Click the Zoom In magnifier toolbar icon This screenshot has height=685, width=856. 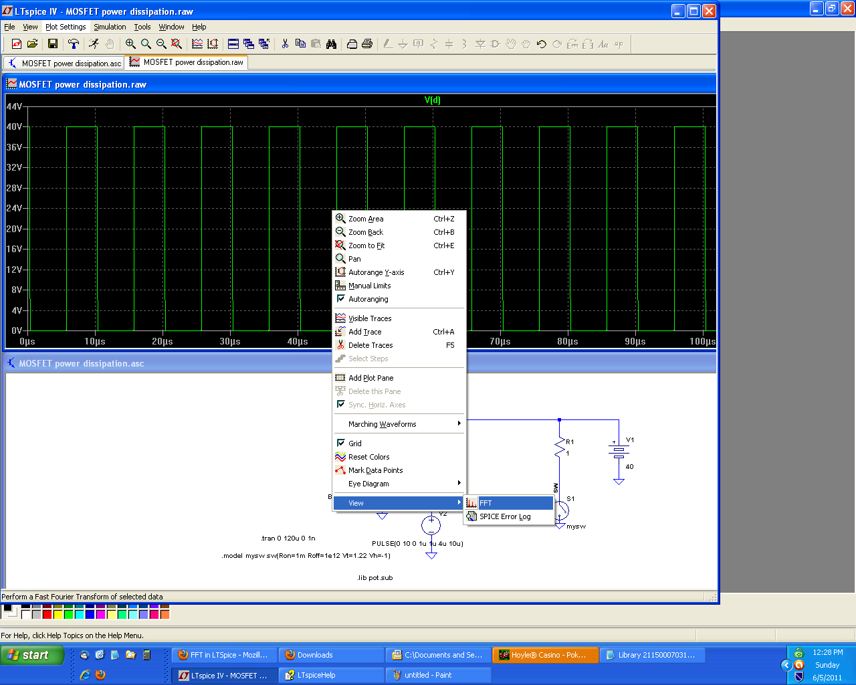130,44
